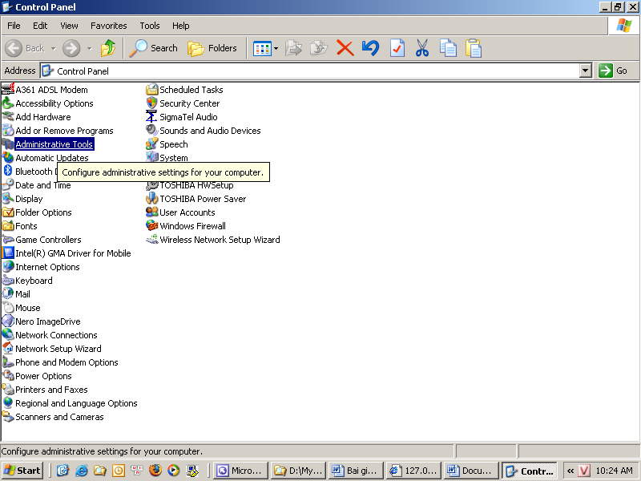Open the Views dropdown arrow
The image size is (641, 481).
(x=276, y=49)
